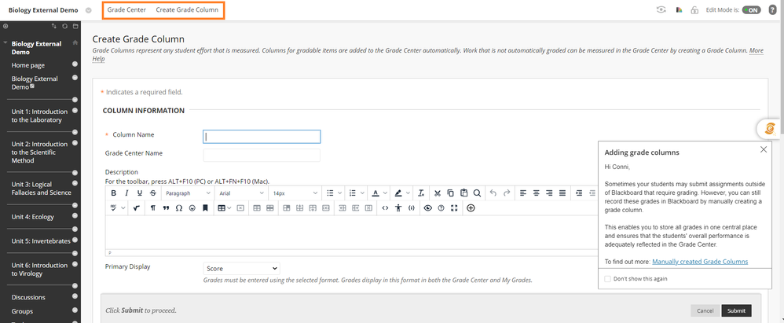The image size is (784, 323).
Task: Apply text color with the A icon
Action: point(376,193)
